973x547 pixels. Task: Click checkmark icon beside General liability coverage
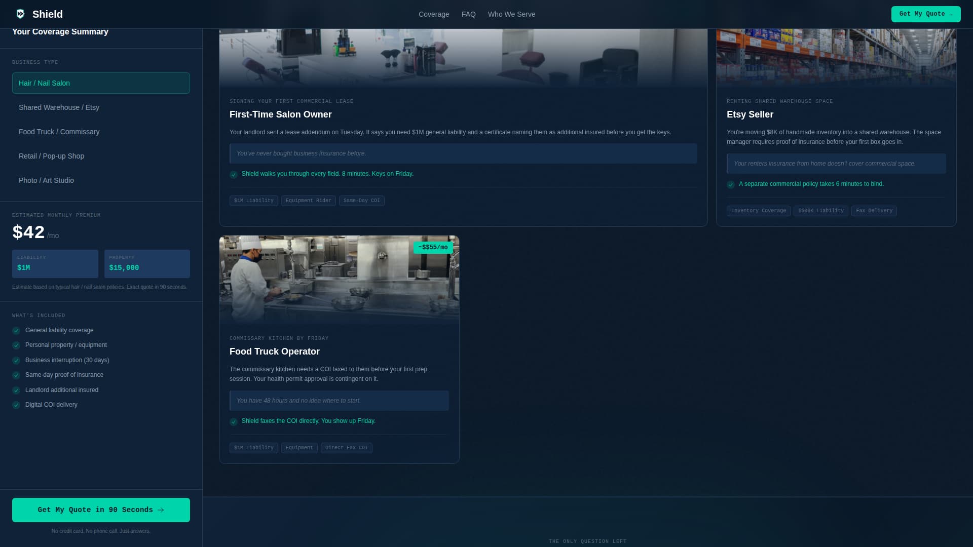pos(16,331)
